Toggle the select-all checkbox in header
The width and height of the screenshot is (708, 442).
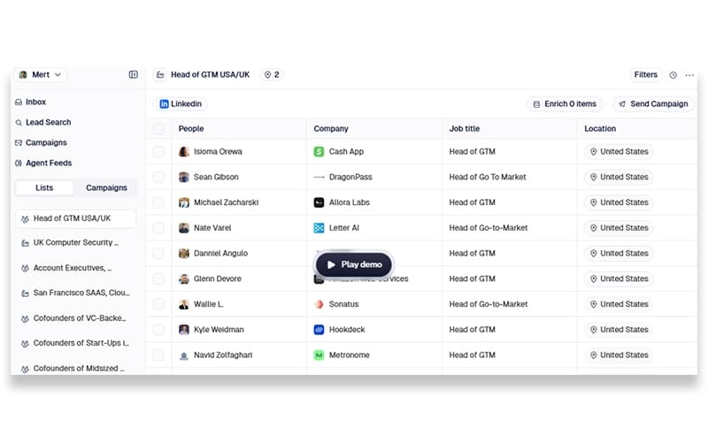click(x=158, y=129)
